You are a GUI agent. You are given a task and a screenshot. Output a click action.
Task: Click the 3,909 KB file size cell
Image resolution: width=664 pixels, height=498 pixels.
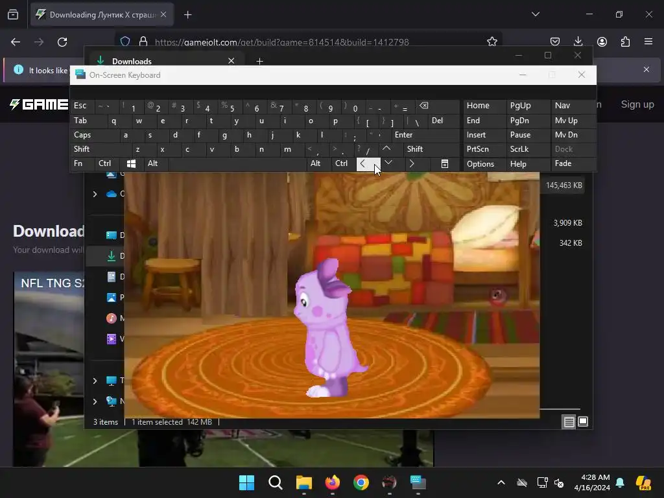pos(567,223)
